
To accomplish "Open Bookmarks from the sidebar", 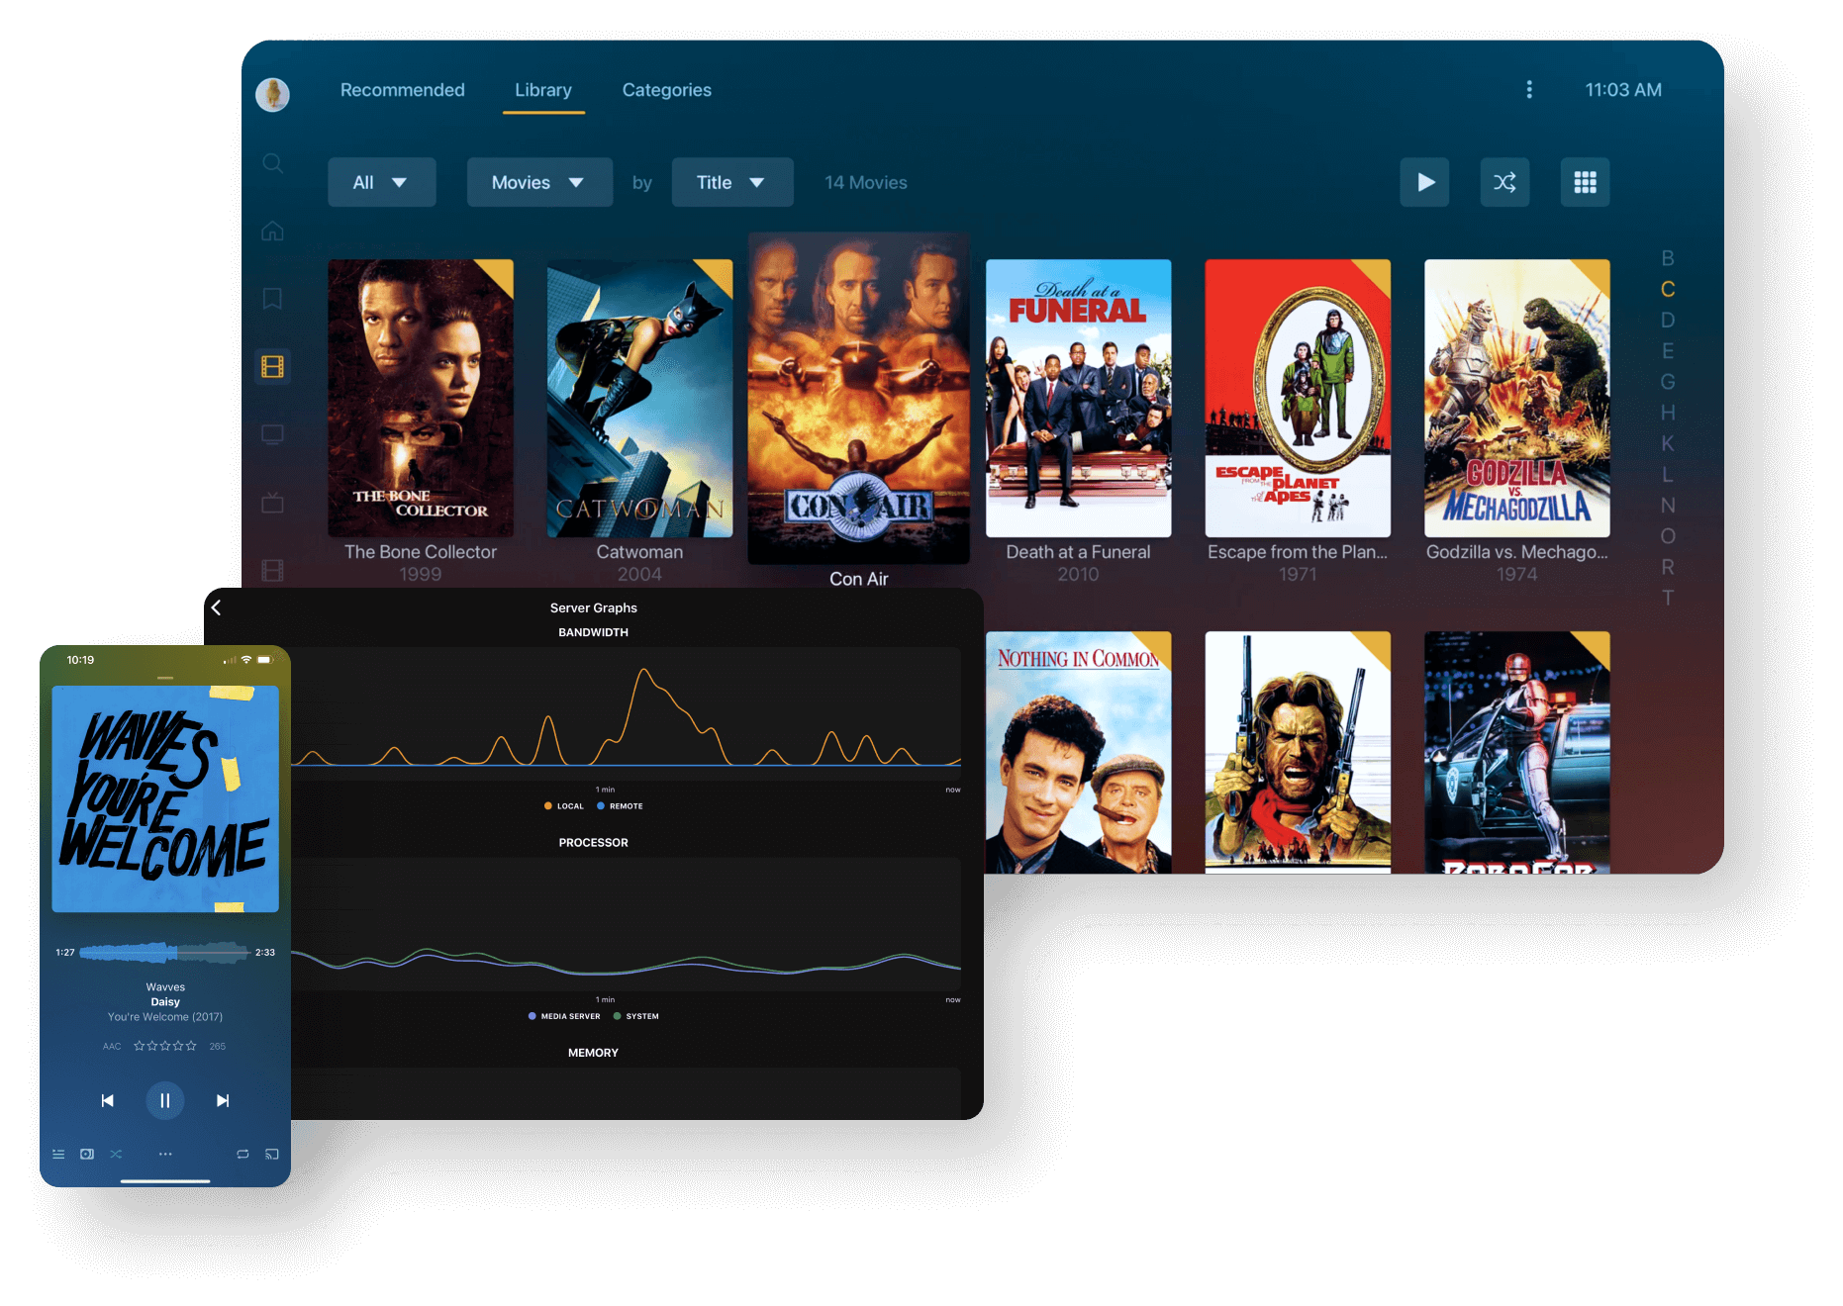I will (273, 299).
